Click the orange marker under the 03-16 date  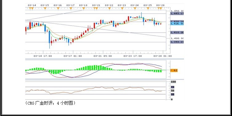[58, 8]
